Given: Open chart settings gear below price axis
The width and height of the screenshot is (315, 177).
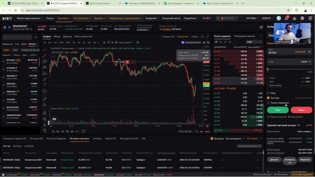Looking at the screenshot, I should click(x=207, y=126).
